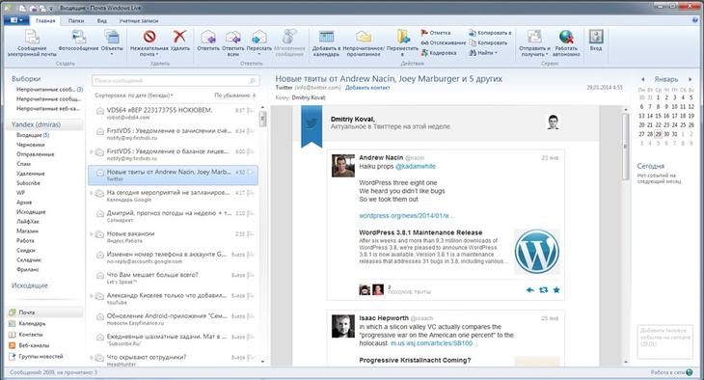The image size is (704, 380).
Task: Delete message with the red X icon
Action: tap(179, 37)
